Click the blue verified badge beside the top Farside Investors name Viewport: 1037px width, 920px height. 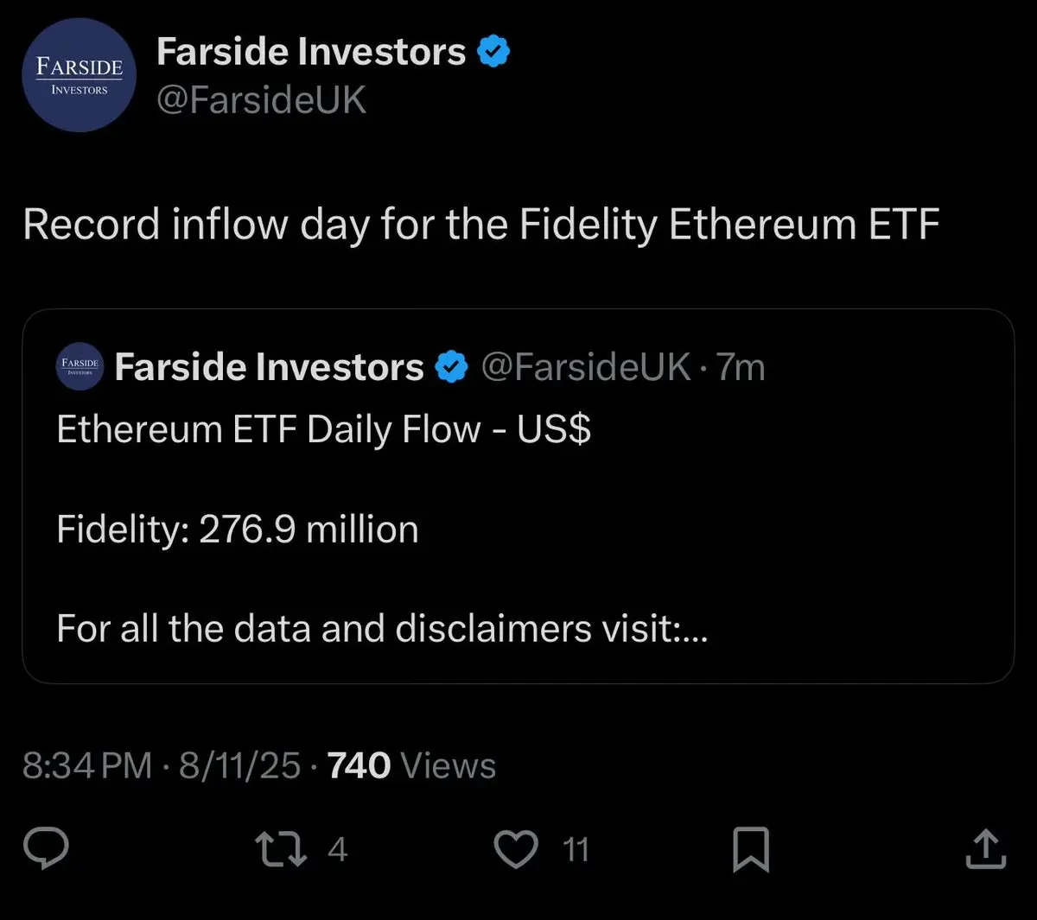[493, 52]
